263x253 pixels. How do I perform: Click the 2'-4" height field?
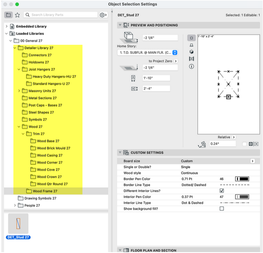pyautogui.click(x=156, y=88)
